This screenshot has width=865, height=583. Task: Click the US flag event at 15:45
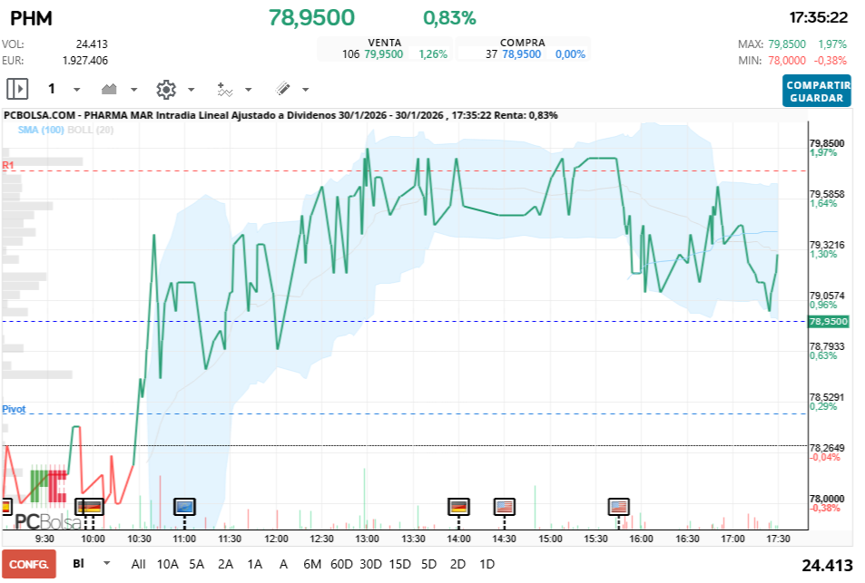coord(619,506)
